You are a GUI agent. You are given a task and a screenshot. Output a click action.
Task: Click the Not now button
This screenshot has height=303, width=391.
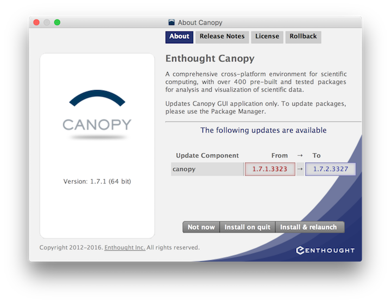(x=201, y=227)
